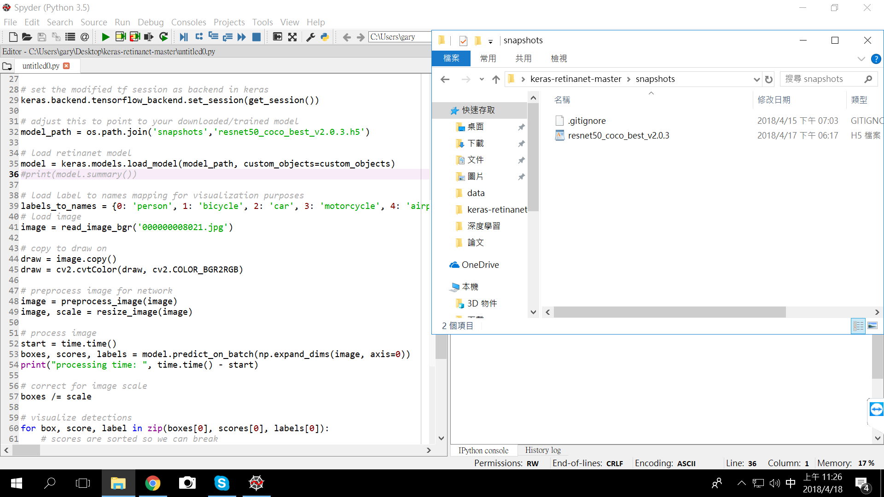884x497 pixels.
Task: Toggle the name sort order arrow
Action: point(651,93)
